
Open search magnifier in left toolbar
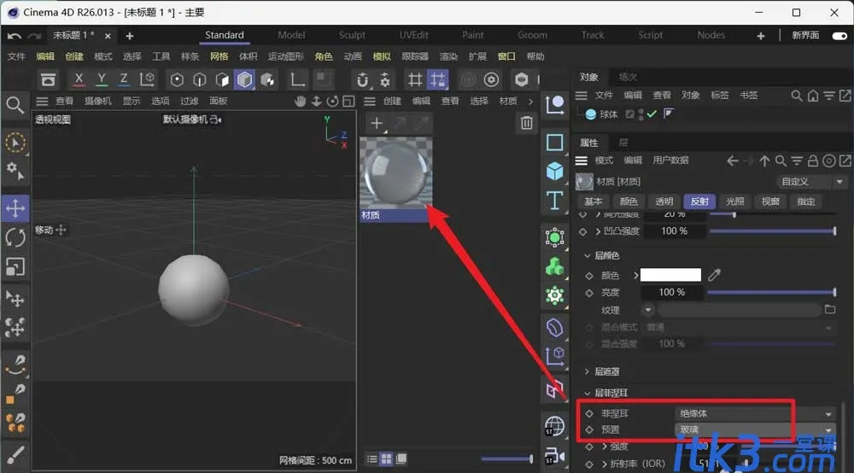[x=15, y=105]
